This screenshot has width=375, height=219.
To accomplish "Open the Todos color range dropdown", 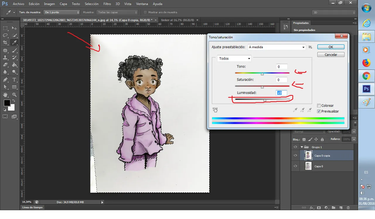I will (x=234, y=58).
